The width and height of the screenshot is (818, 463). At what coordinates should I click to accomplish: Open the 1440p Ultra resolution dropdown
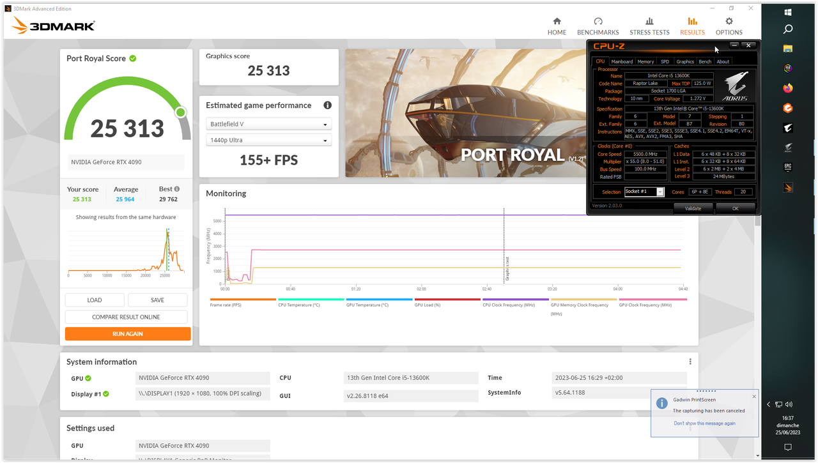click(268, 140)
